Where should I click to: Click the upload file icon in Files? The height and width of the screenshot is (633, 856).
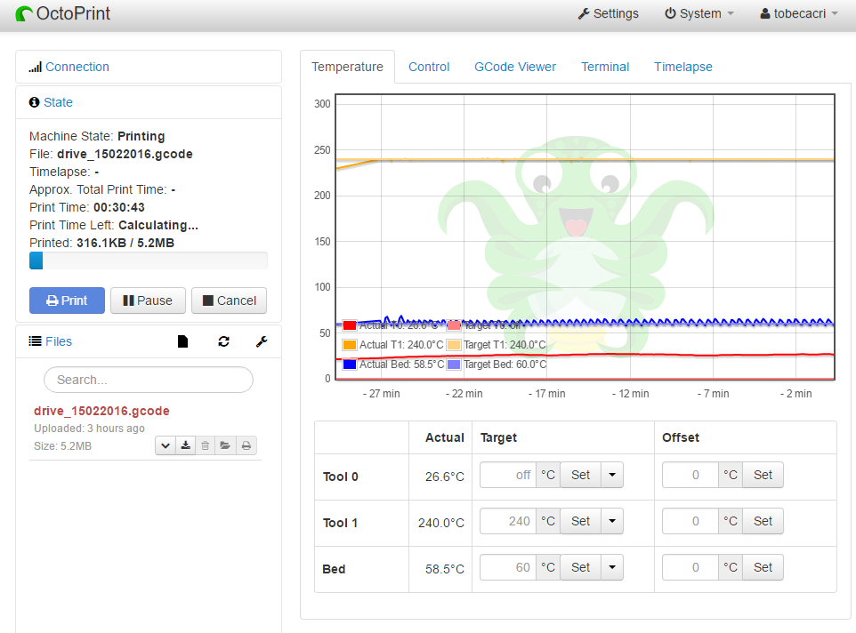tap(183, 341)
